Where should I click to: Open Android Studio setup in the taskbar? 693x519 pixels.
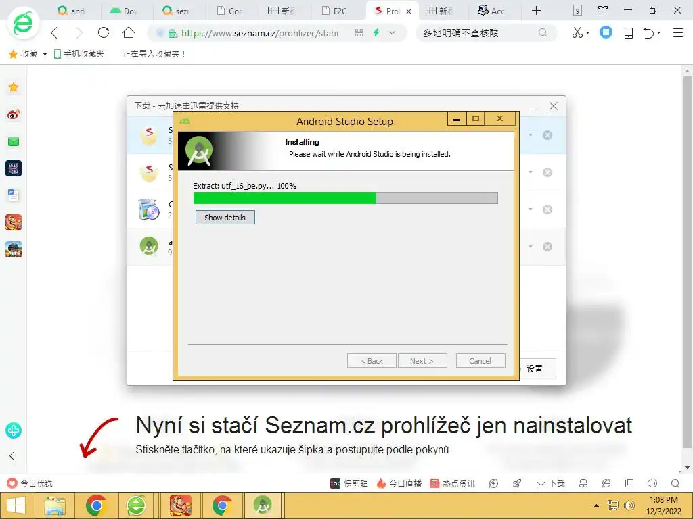(x=263, y=505)
